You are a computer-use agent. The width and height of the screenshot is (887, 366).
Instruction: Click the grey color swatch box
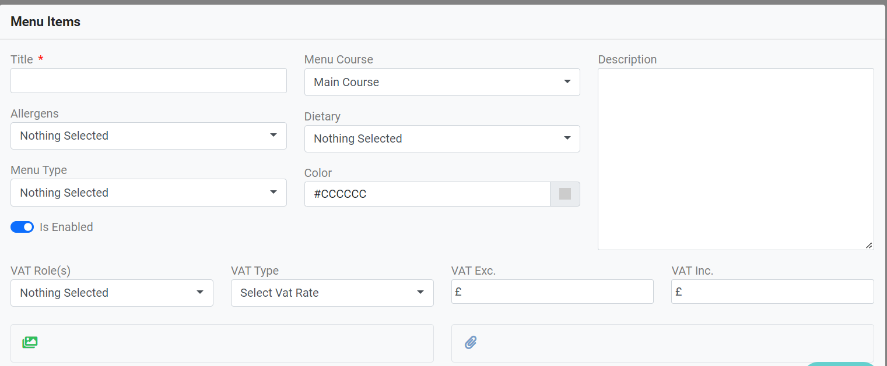click(565, 194)
